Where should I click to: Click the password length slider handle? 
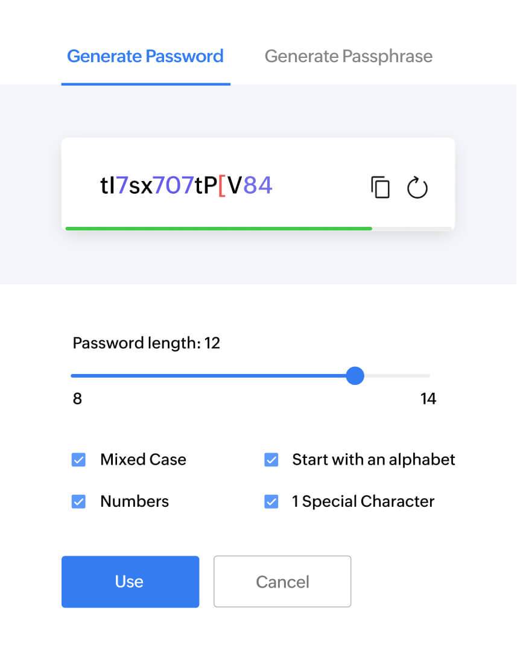coord(355,376)
